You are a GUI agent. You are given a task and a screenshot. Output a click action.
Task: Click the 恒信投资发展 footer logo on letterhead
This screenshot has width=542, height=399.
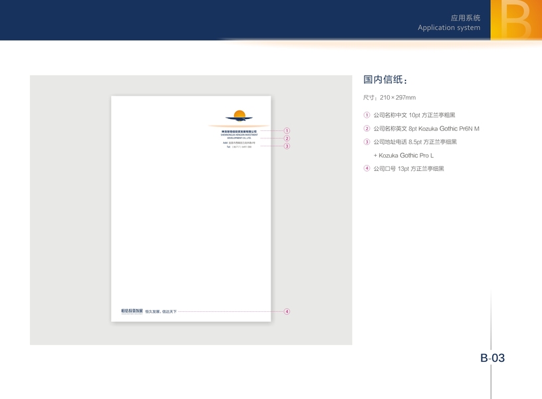[x=132, y=311]
